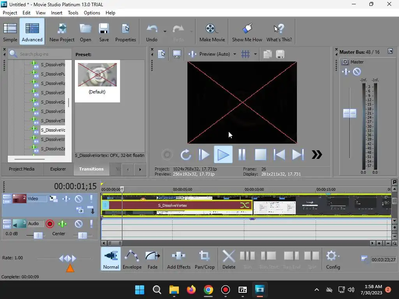The height and width of the screenshot is (299, 399).
Task: Open Audio track FX
Action: point(62,224)
